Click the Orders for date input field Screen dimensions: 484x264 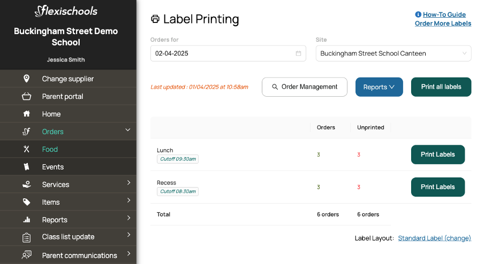pyautogui.click(x=222, y=53)
